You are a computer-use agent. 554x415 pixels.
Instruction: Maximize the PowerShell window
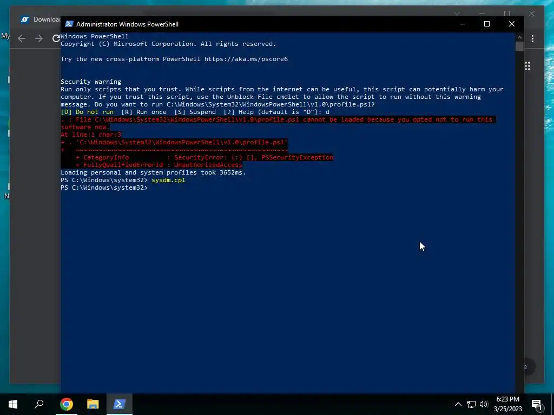click(x=487, y=24)
